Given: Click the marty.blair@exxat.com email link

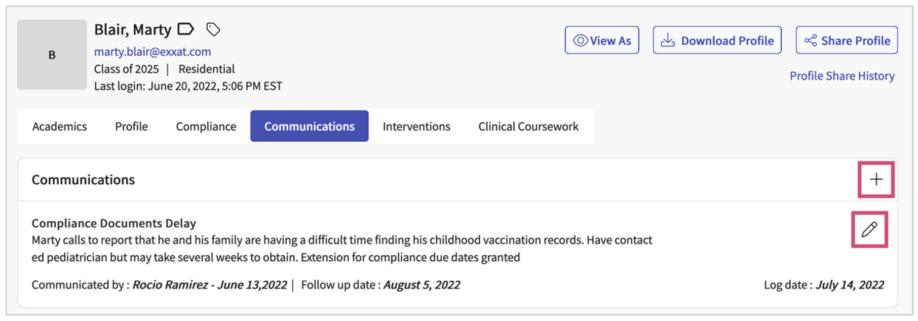Looking at the screenshot, I should [152, 52].
